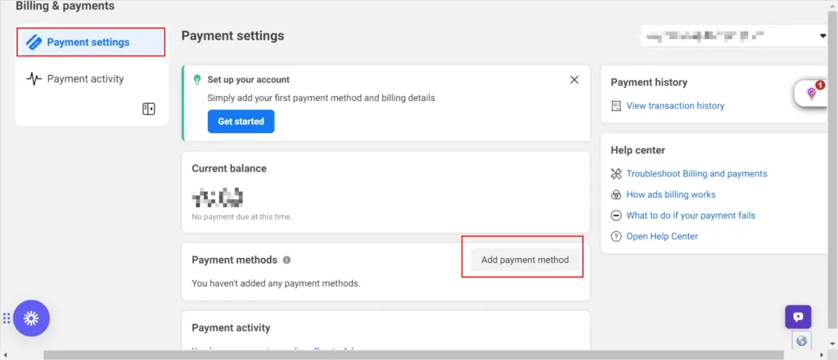Click the dotted drag handle at left edge
This screenshot has height=360, width=838.
[x=6, y=318]
